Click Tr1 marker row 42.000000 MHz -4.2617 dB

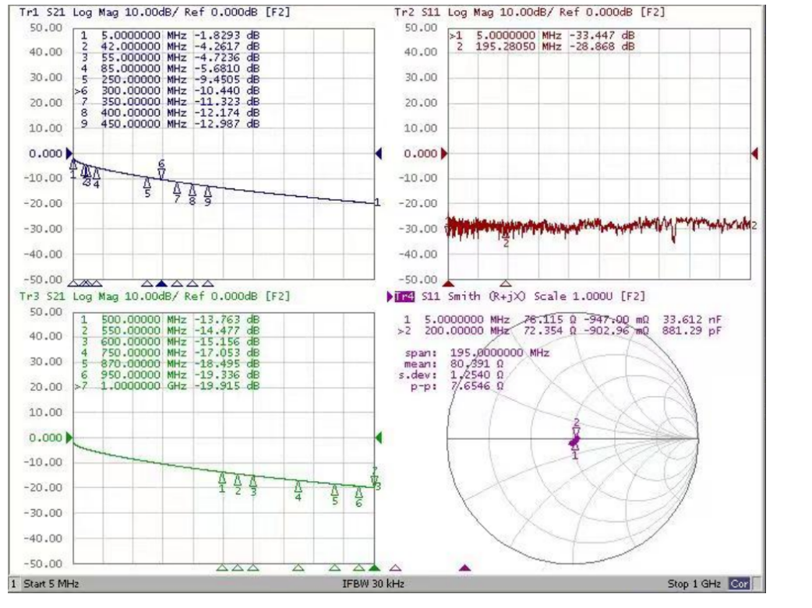point(169,46)
